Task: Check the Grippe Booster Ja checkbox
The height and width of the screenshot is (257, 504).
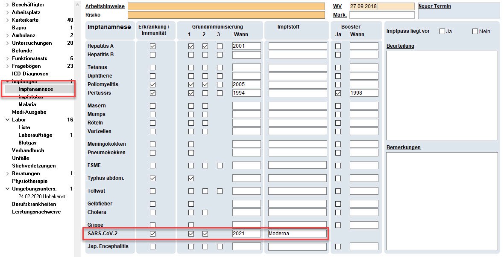Action: (x=338, y=225)
